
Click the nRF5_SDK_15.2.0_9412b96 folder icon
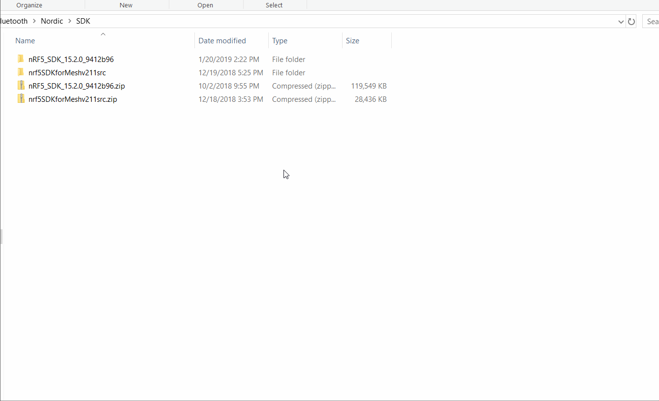(x=21, y=59)
